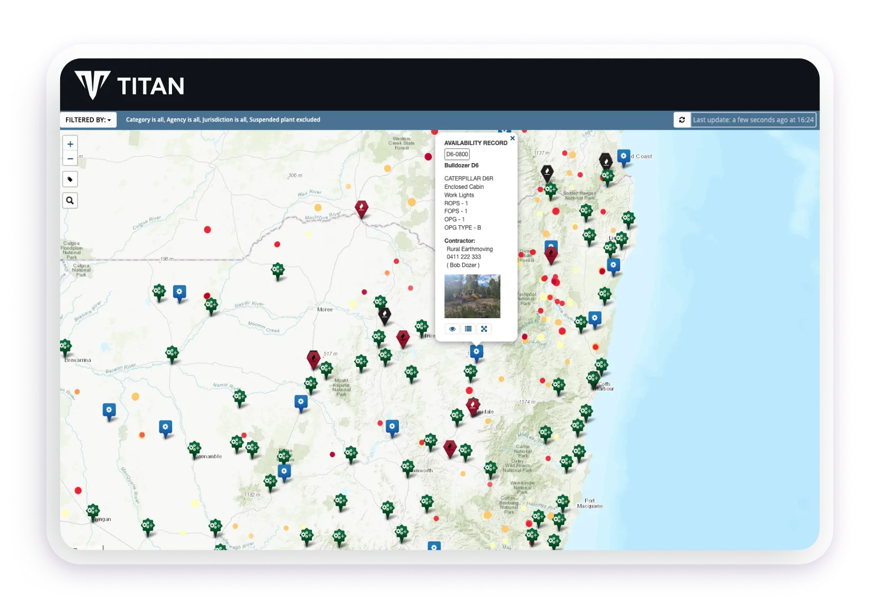Select black fire marker beside Gold Coast marker

click(x=606, y=161)
